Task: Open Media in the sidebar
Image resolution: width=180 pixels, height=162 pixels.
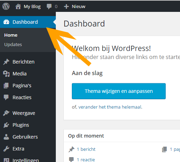Action: [x=20, y=74]
